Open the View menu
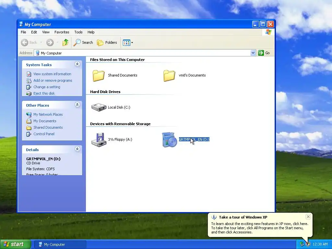Screen dimensions: 332x249 click(46, 32)
